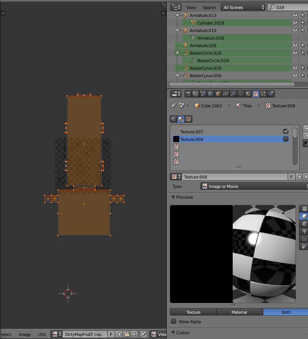Open the View menu in the outliner

(191, 7)
